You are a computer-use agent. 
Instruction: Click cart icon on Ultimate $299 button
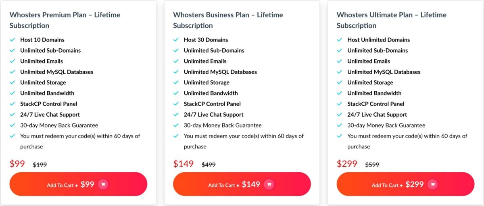433,185
